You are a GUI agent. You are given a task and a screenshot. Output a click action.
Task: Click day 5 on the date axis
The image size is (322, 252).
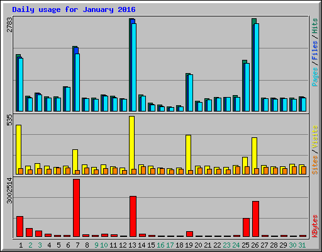pyautogui.click(x=58, y=245)
